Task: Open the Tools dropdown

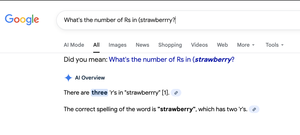Action: [x=275, y=45]
